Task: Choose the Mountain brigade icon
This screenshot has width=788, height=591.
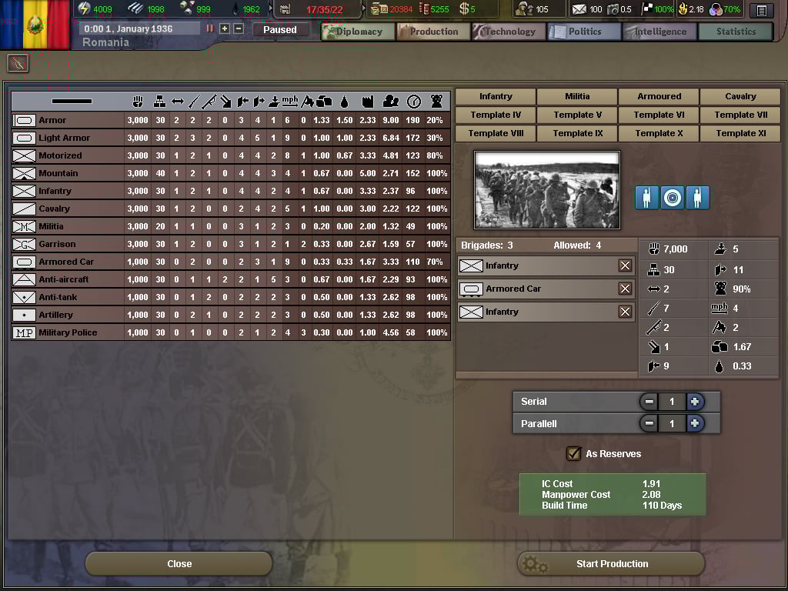Action: coord(24,173)
